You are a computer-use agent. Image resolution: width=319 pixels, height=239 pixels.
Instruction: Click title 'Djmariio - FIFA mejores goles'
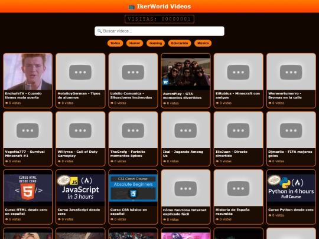pos(290,153)
